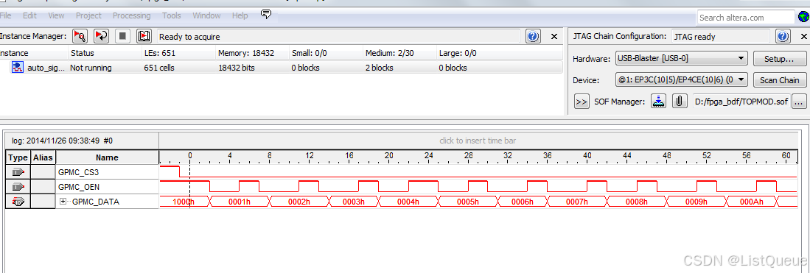
Task: Open Instance Manager help question icon
Action: pyautogui.click(x=533, y=36)
